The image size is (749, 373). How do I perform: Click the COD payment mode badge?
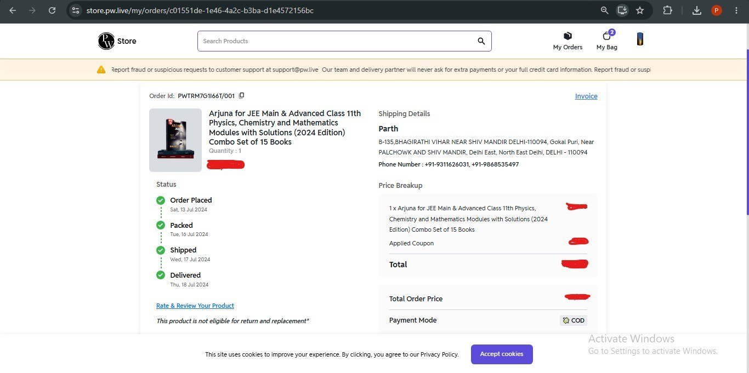(x=574, y=320)
